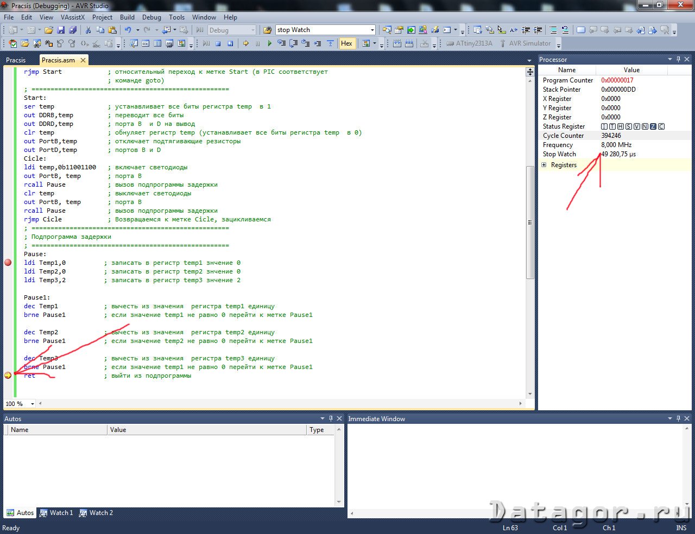This screenshot has height=534, width=695.
Task: Toggle Hex display button
Action: coord(347,43)
